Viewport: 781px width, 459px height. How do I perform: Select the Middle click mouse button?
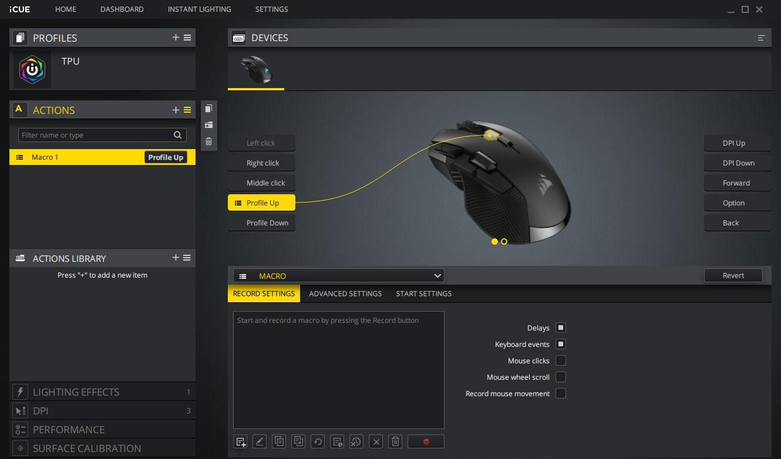pyautogui.click(x=261, y=183)
